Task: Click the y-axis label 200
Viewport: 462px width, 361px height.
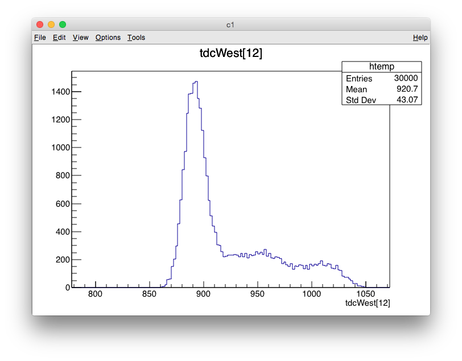Action: point(63,260)
